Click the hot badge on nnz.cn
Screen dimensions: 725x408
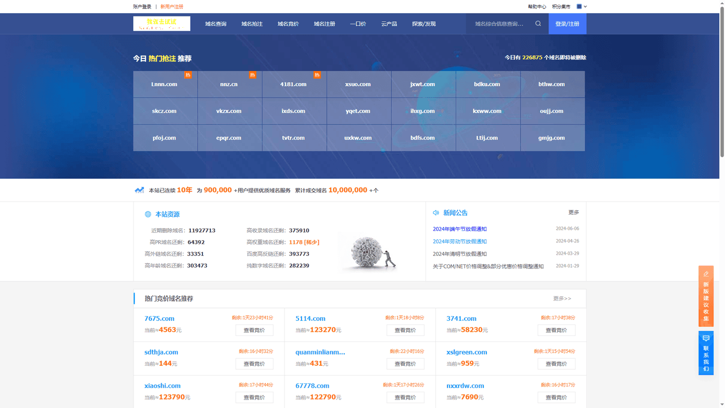pos(253,75)
